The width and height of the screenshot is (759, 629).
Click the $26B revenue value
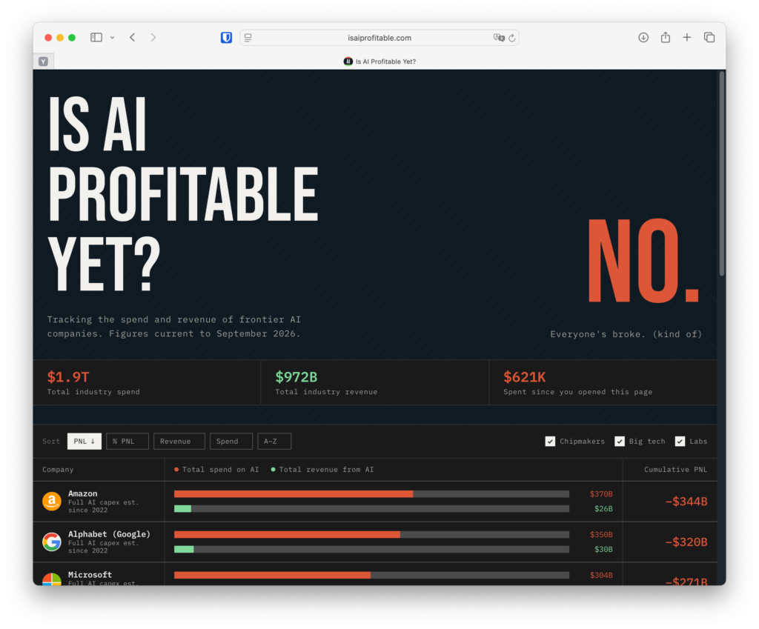click(x=603, y=508)
